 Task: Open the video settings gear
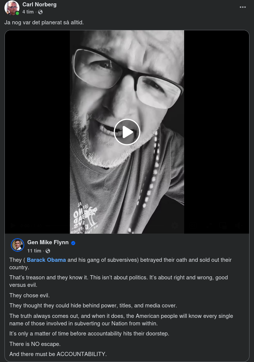pos(174,226)
